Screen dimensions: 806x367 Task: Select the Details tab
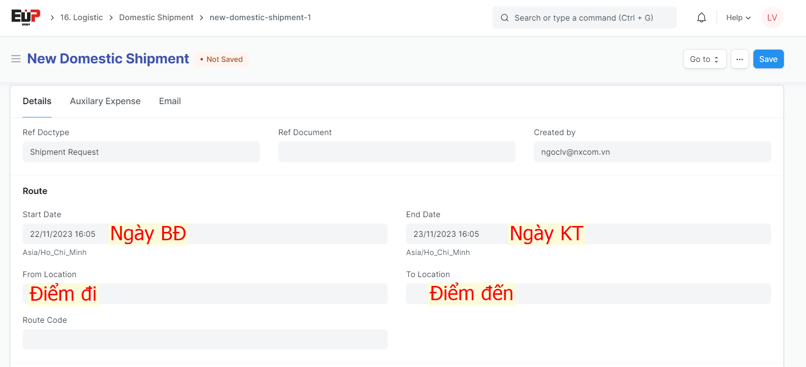pyautogui.click(x=37, y=101)
